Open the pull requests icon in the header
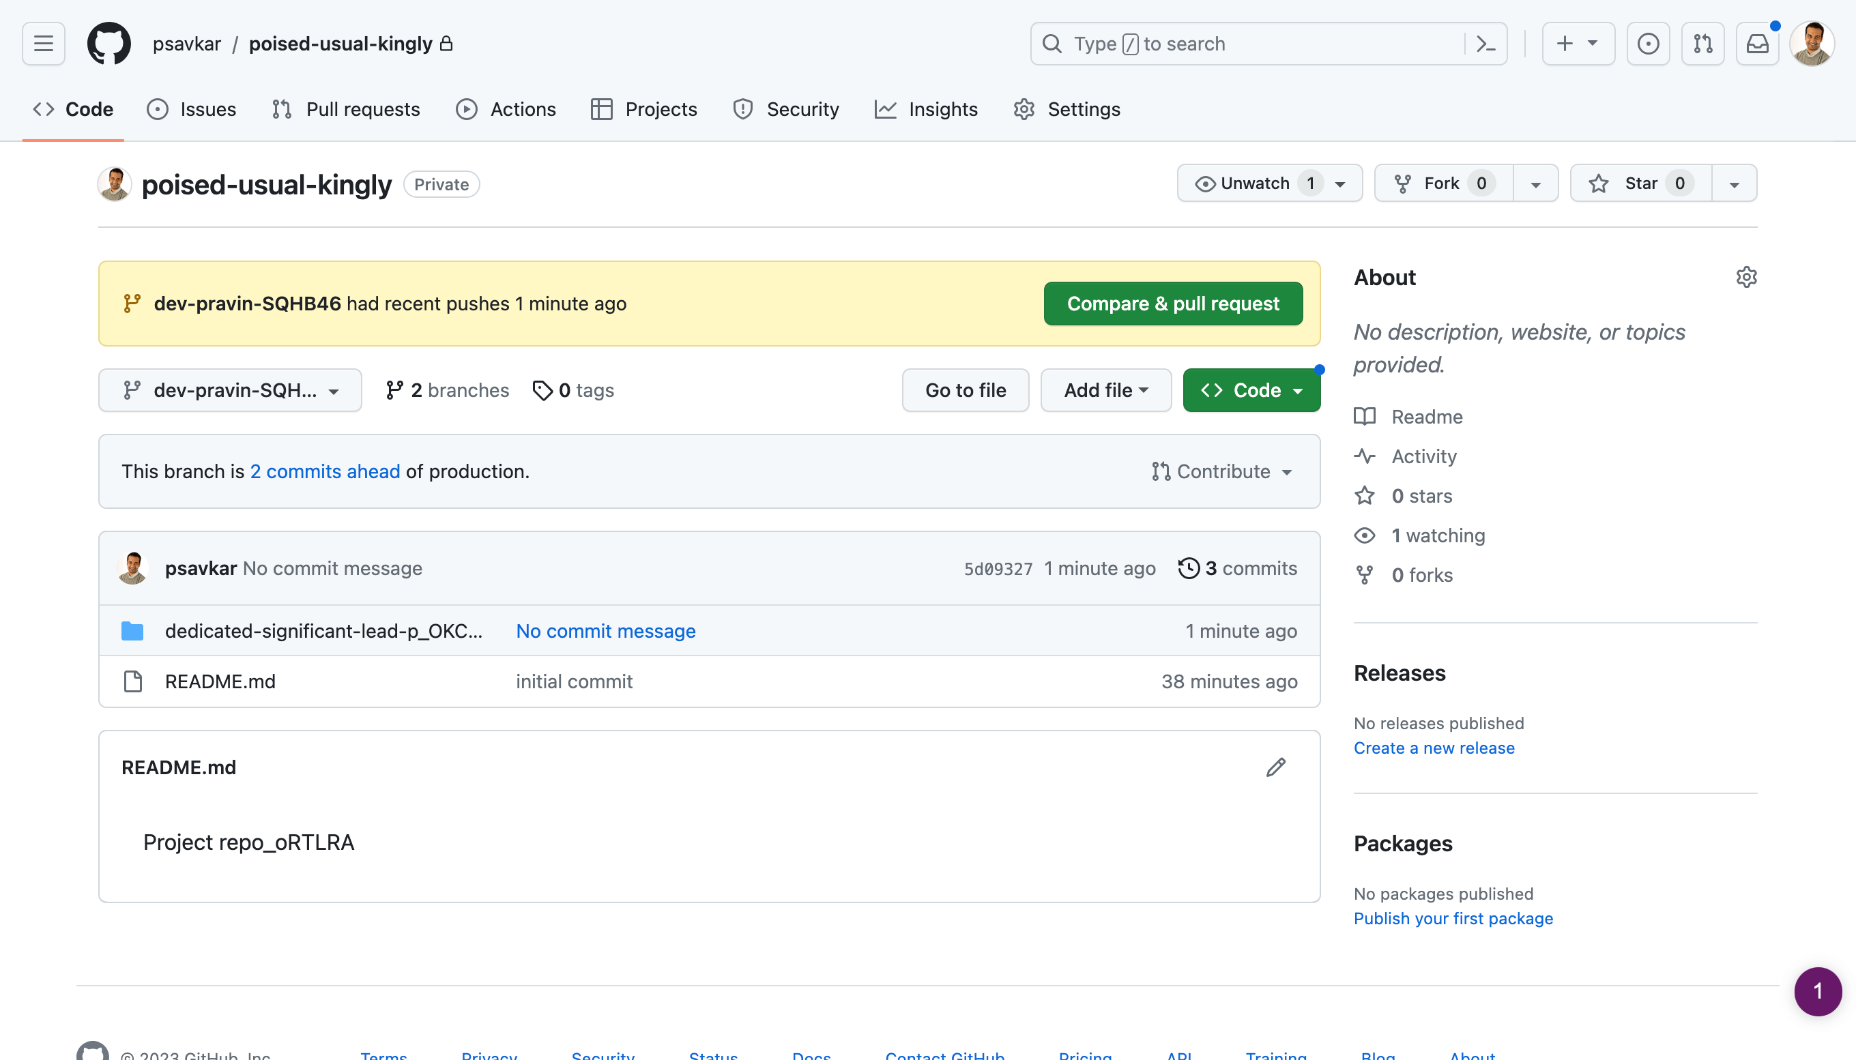This screenshot has width=1856, height=1060. (1702, 43)
